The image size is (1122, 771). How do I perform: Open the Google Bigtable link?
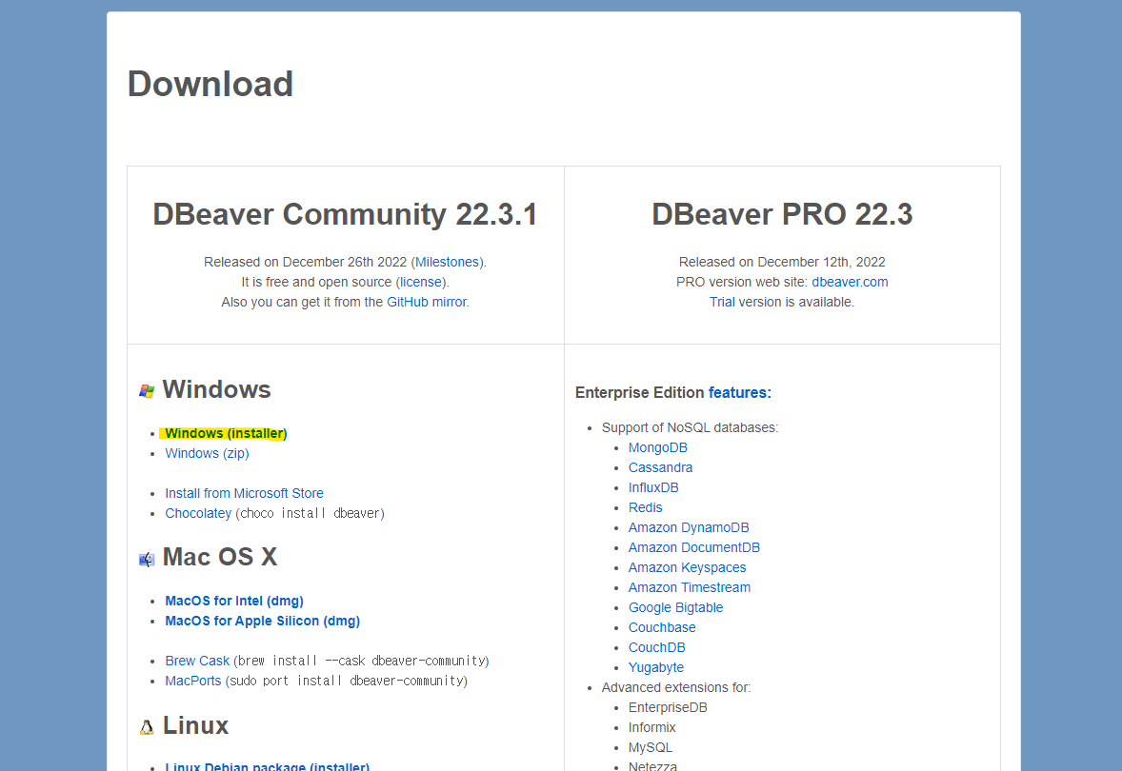[x=675, y=608]
